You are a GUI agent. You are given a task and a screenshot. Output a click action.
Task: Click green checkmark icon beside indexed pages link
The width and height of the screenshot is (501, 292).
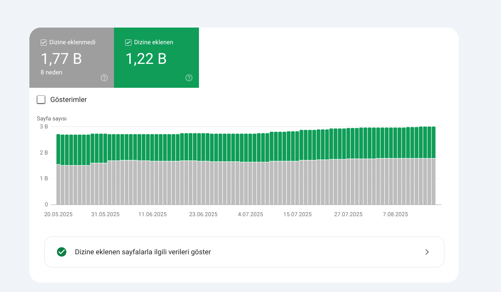(x=62, y=252)
